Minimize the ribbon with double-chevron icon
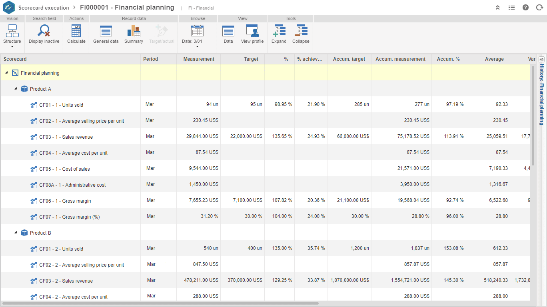547x307 pixels. (x=497, y=7)
